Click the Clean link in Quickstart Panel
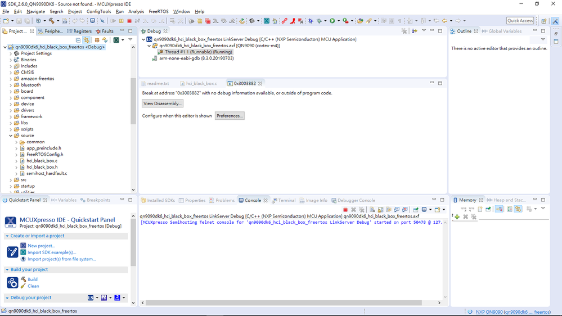This screenshot has height=316, width=562. pos(33,286)
